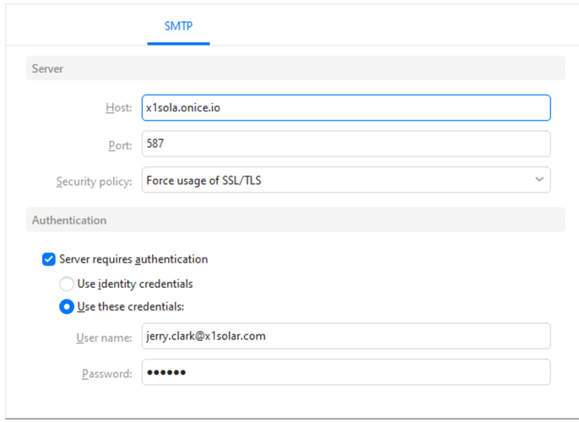579x422 pixels.
Task: Click the Password input field
Action: click(x=346, y=372)
